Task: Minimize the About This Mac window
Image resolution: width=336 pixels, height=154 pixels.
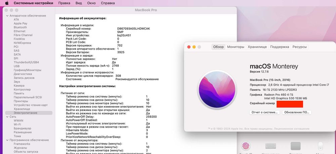Action: (194, 47)
